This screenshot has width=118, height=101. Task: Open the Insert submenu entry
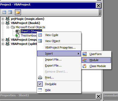click(x=59, y=54)
